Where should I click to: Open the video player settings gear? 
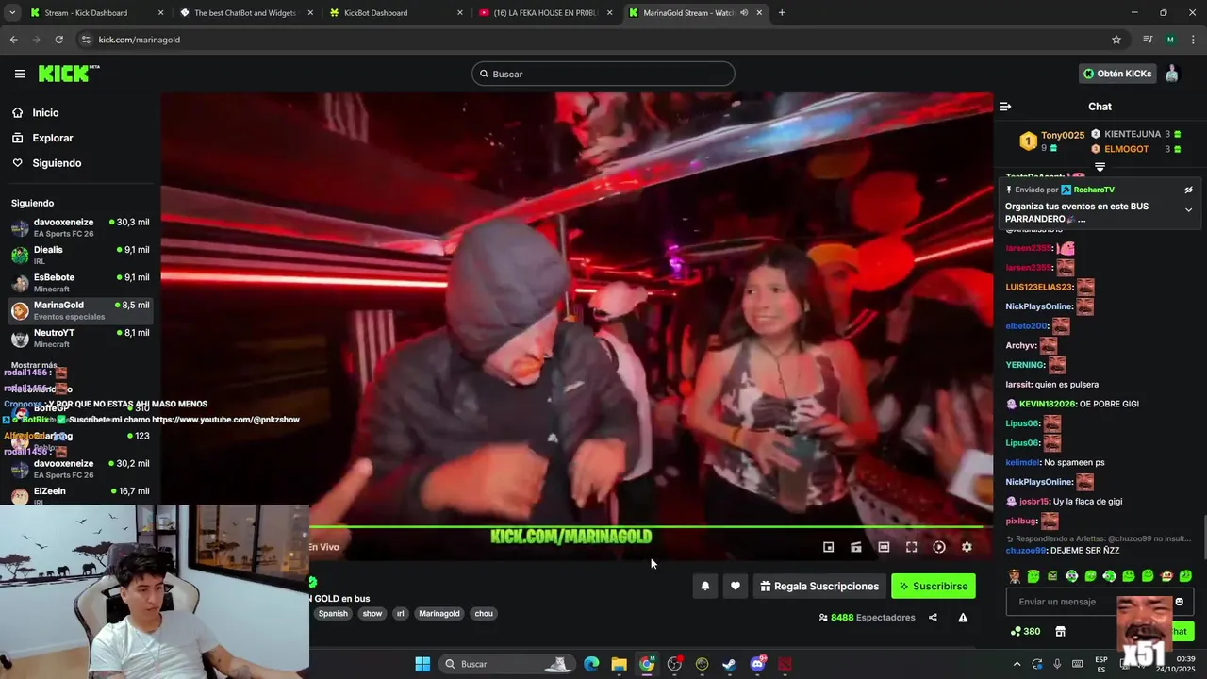tap(967, 547)
